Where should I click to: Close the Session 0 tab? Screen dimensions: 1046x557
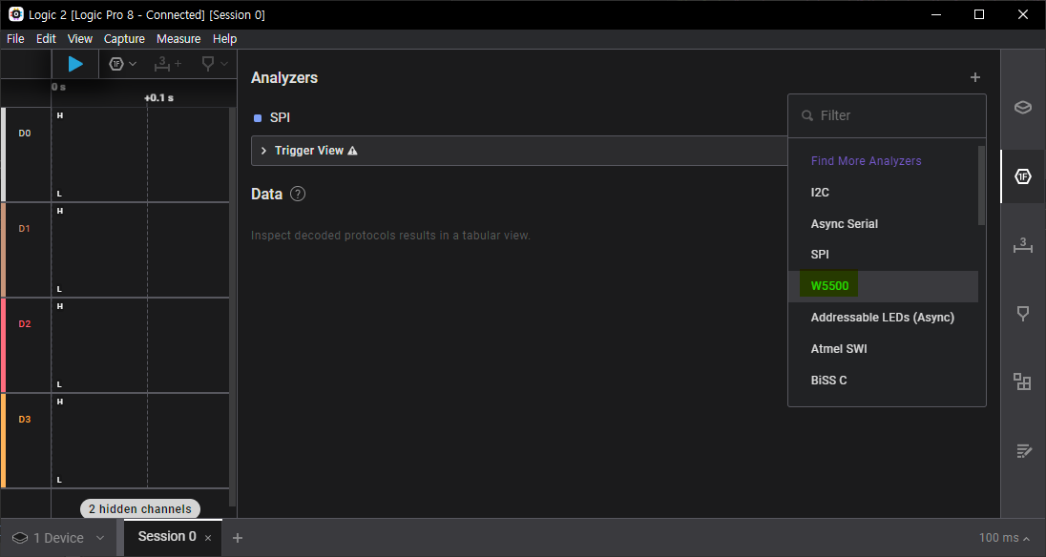pos(208,538)
